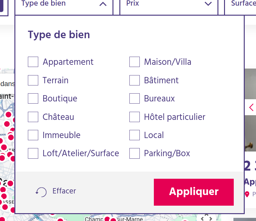The height and width of the screenshot is (221, 256).
Task: Click the location pin icon on listing
Action: click(x=247, y=194)
